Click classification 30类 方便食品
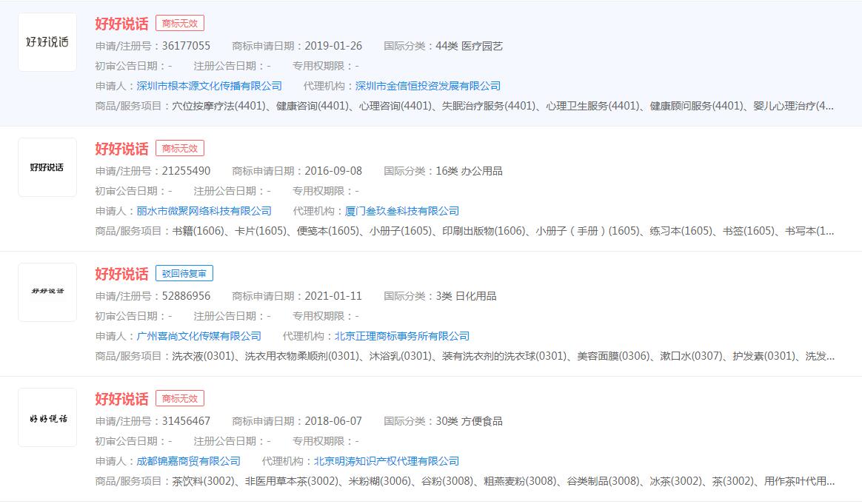Image resolution: width=862 pixels, height=504 pixels. (469, 421)
